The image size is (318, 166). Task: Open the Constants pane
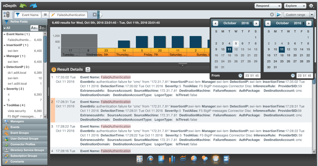click(25, 162)
